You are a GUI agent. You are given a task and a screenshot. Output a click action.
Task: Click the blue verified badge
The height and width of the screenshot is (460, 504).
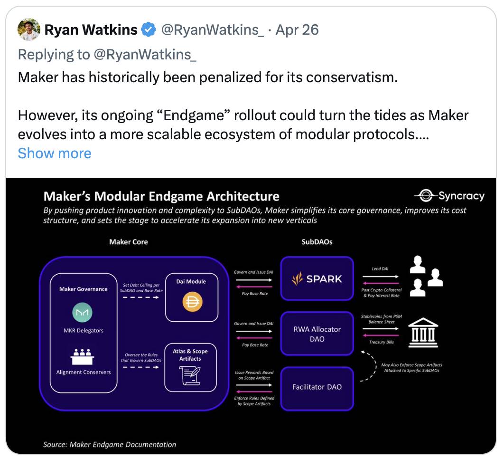(x=149, y=29)
